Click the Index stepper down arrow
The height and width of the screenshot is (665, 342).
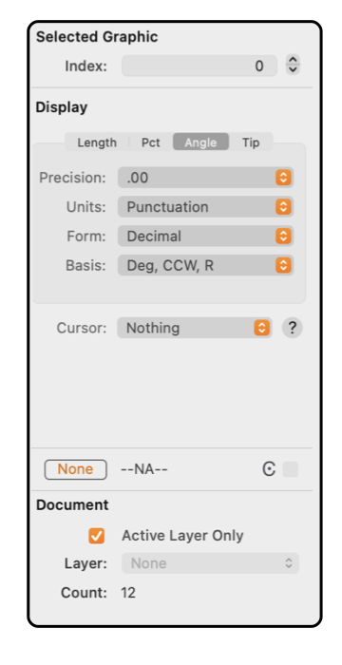(293, 70)
